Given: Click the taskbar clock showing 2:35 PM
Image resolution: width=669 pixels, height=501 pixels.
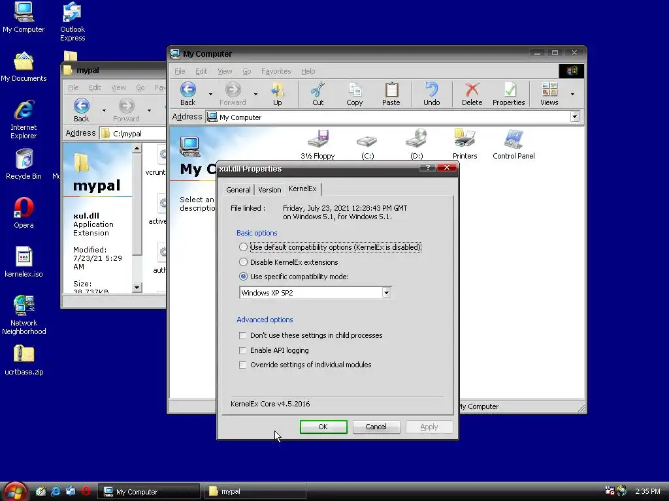Looking at the screenshot, I should pos(647,491).
